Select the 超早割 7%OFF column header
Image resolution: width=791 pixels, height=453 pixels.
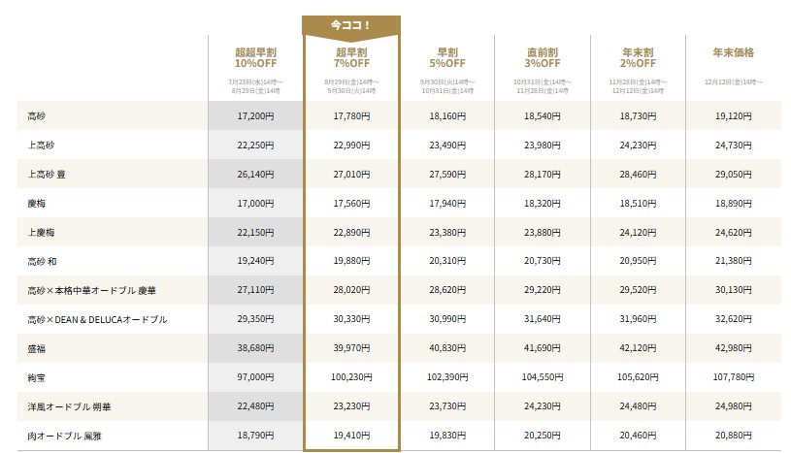pos(351,56)
